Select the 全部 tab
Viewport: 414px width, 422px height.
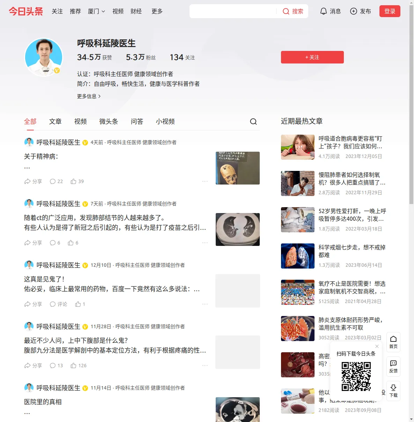pos(30,121)
